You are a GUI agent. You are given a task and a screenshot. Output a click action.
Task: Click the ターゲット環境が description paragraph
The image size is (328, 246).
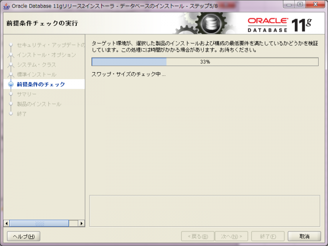point(205,46)
